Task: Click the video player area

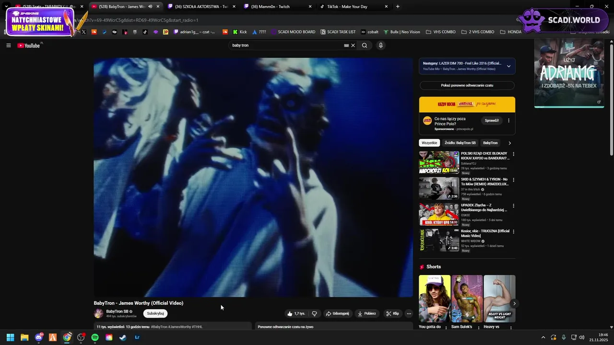Action: [253, 177]
